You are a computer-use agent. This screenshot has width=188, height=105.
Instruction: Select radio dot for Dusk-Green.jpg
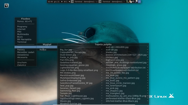102,55
